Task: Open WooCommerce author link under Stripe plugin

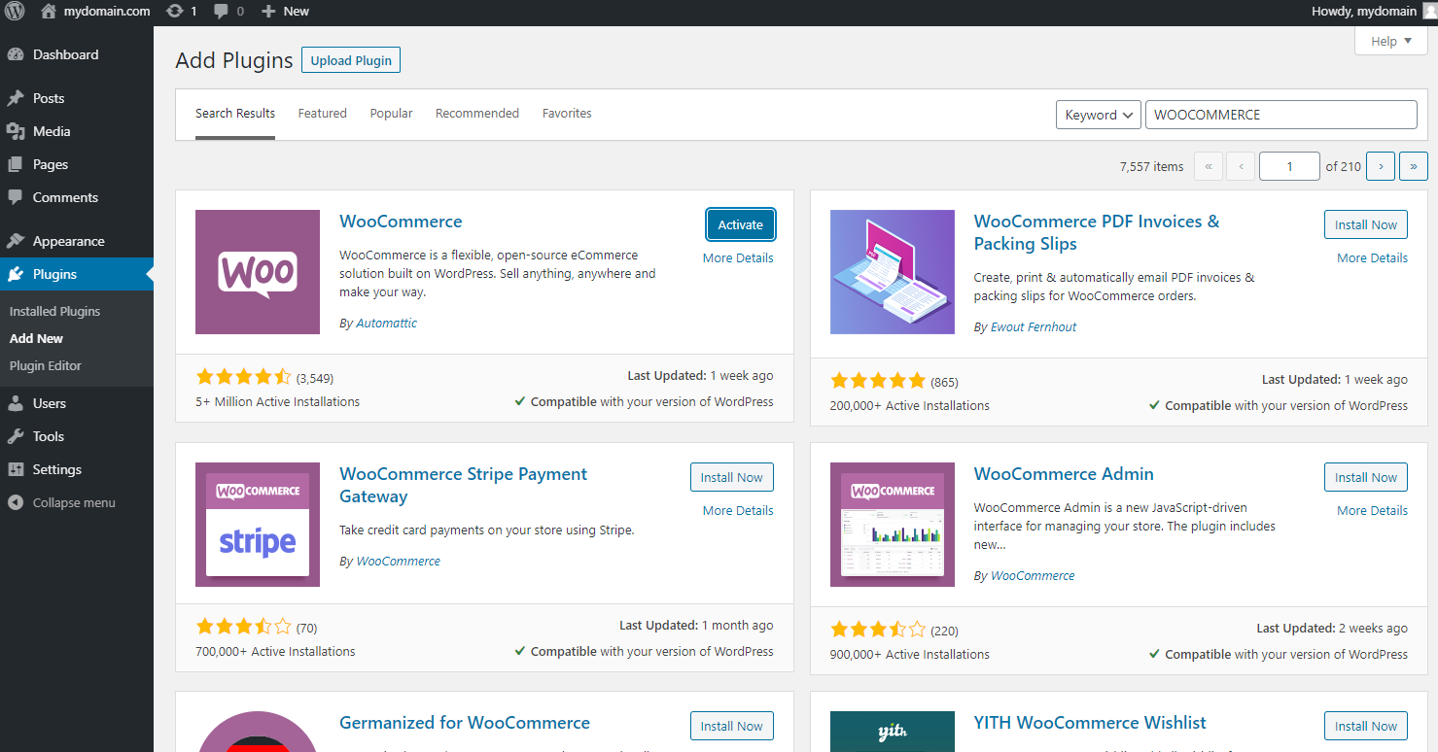Action: coord(399,561)
